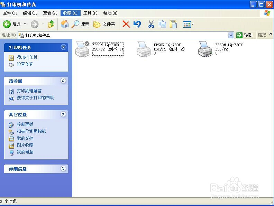Click the Paste clipboard icon

[x=173, y=24]
